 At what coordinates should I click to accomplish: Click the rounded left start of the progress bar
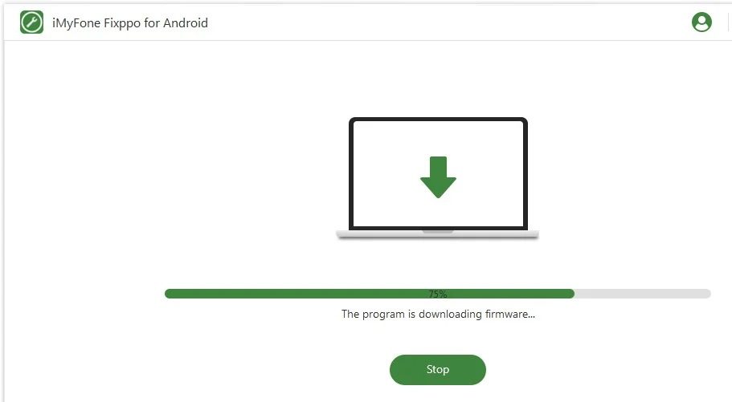coord(169,294)
